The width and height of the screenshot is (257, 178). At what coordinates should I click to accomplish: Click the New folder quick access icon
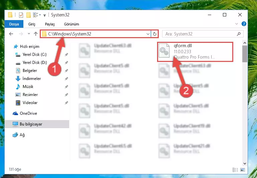coord(28,15)
